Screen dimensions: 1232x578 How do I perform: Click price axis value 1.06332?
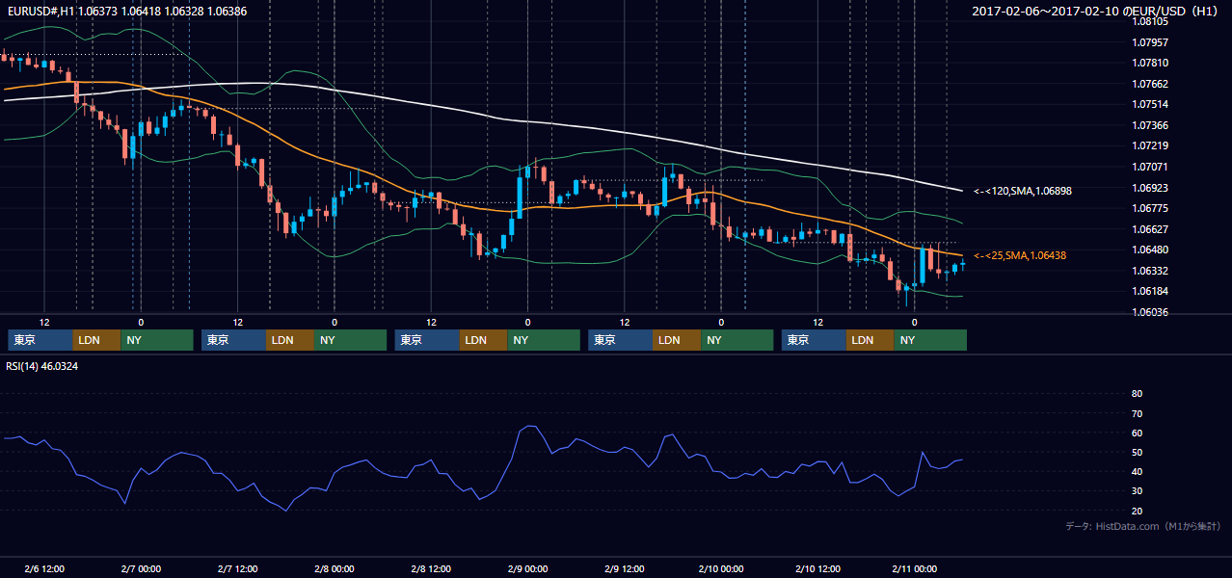click(1150, 271)
